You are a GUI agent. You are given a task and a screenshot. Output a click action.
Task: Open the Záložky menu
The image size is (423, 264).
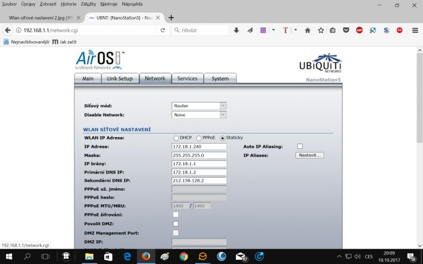pos(89,4)
